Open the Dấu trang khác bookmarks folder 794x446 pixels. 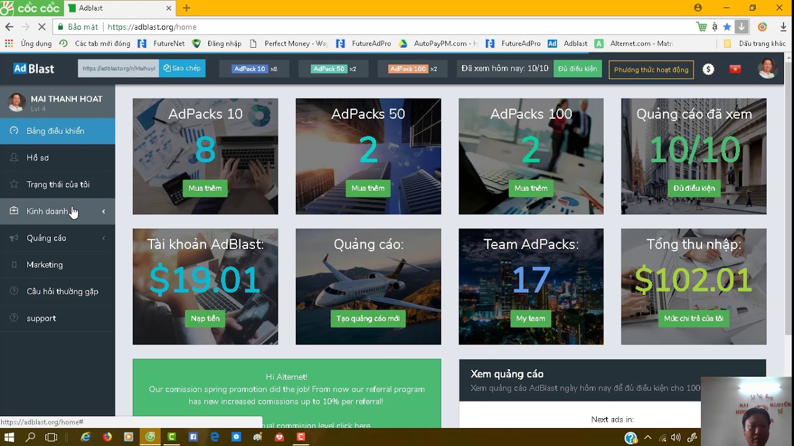pos(755,43)
